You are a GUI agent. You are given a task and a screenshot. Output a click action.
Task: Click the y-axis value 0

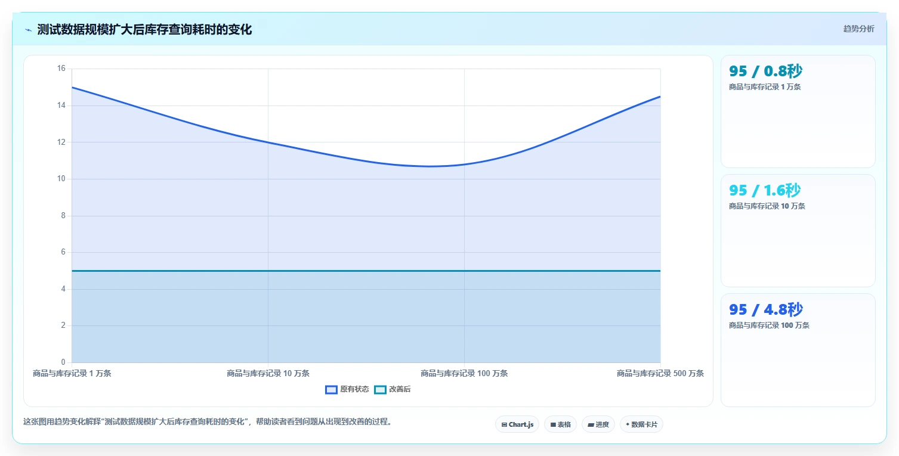(x=63, y=362)
